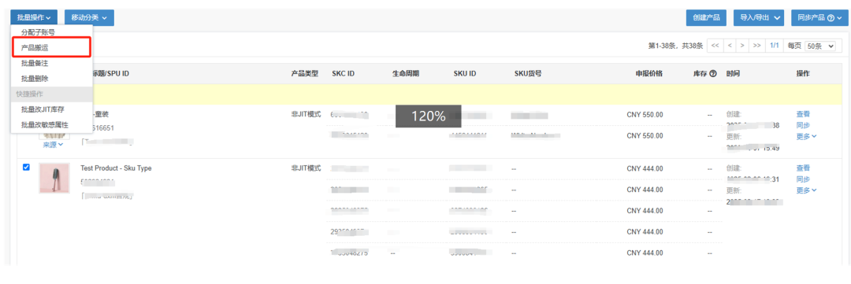Click the 库存 help question icon
851x284 pixels.
coord(713,74)
